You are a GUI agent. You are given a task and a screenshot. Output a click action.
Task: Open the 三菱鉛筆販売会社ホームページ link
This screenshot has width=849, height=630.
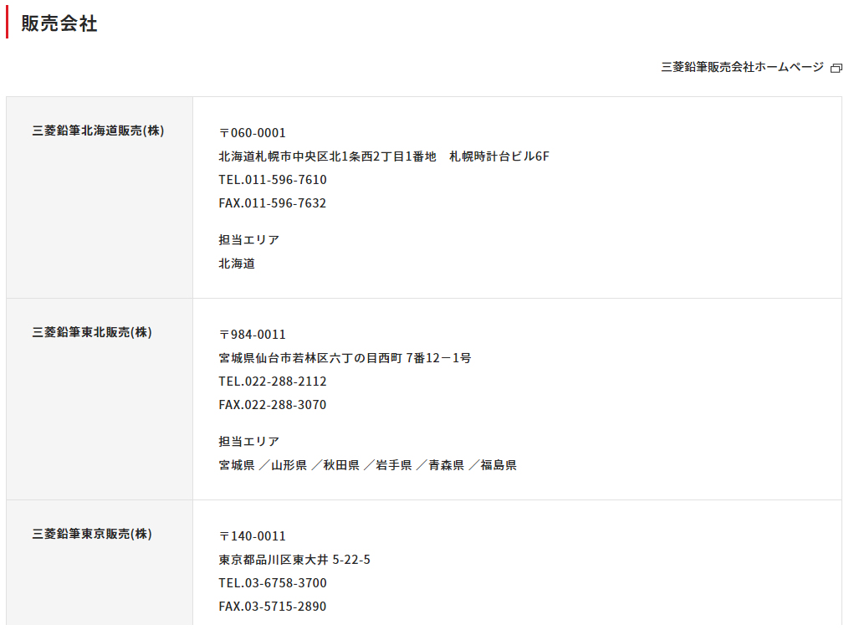[x=742, y=68]
